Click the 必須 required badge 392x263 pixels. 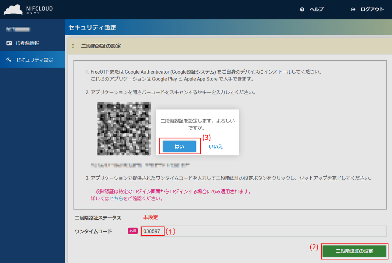133,231
